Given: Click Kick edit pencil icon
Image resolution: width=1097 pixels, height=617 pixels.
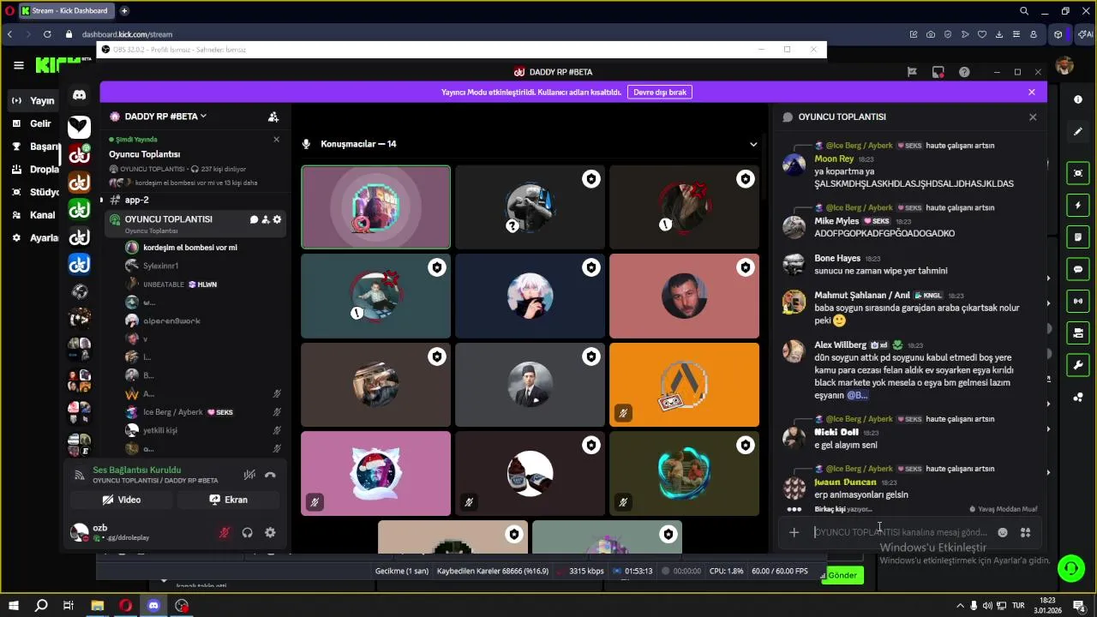Looking at the screenshot, I should 1078,131.
